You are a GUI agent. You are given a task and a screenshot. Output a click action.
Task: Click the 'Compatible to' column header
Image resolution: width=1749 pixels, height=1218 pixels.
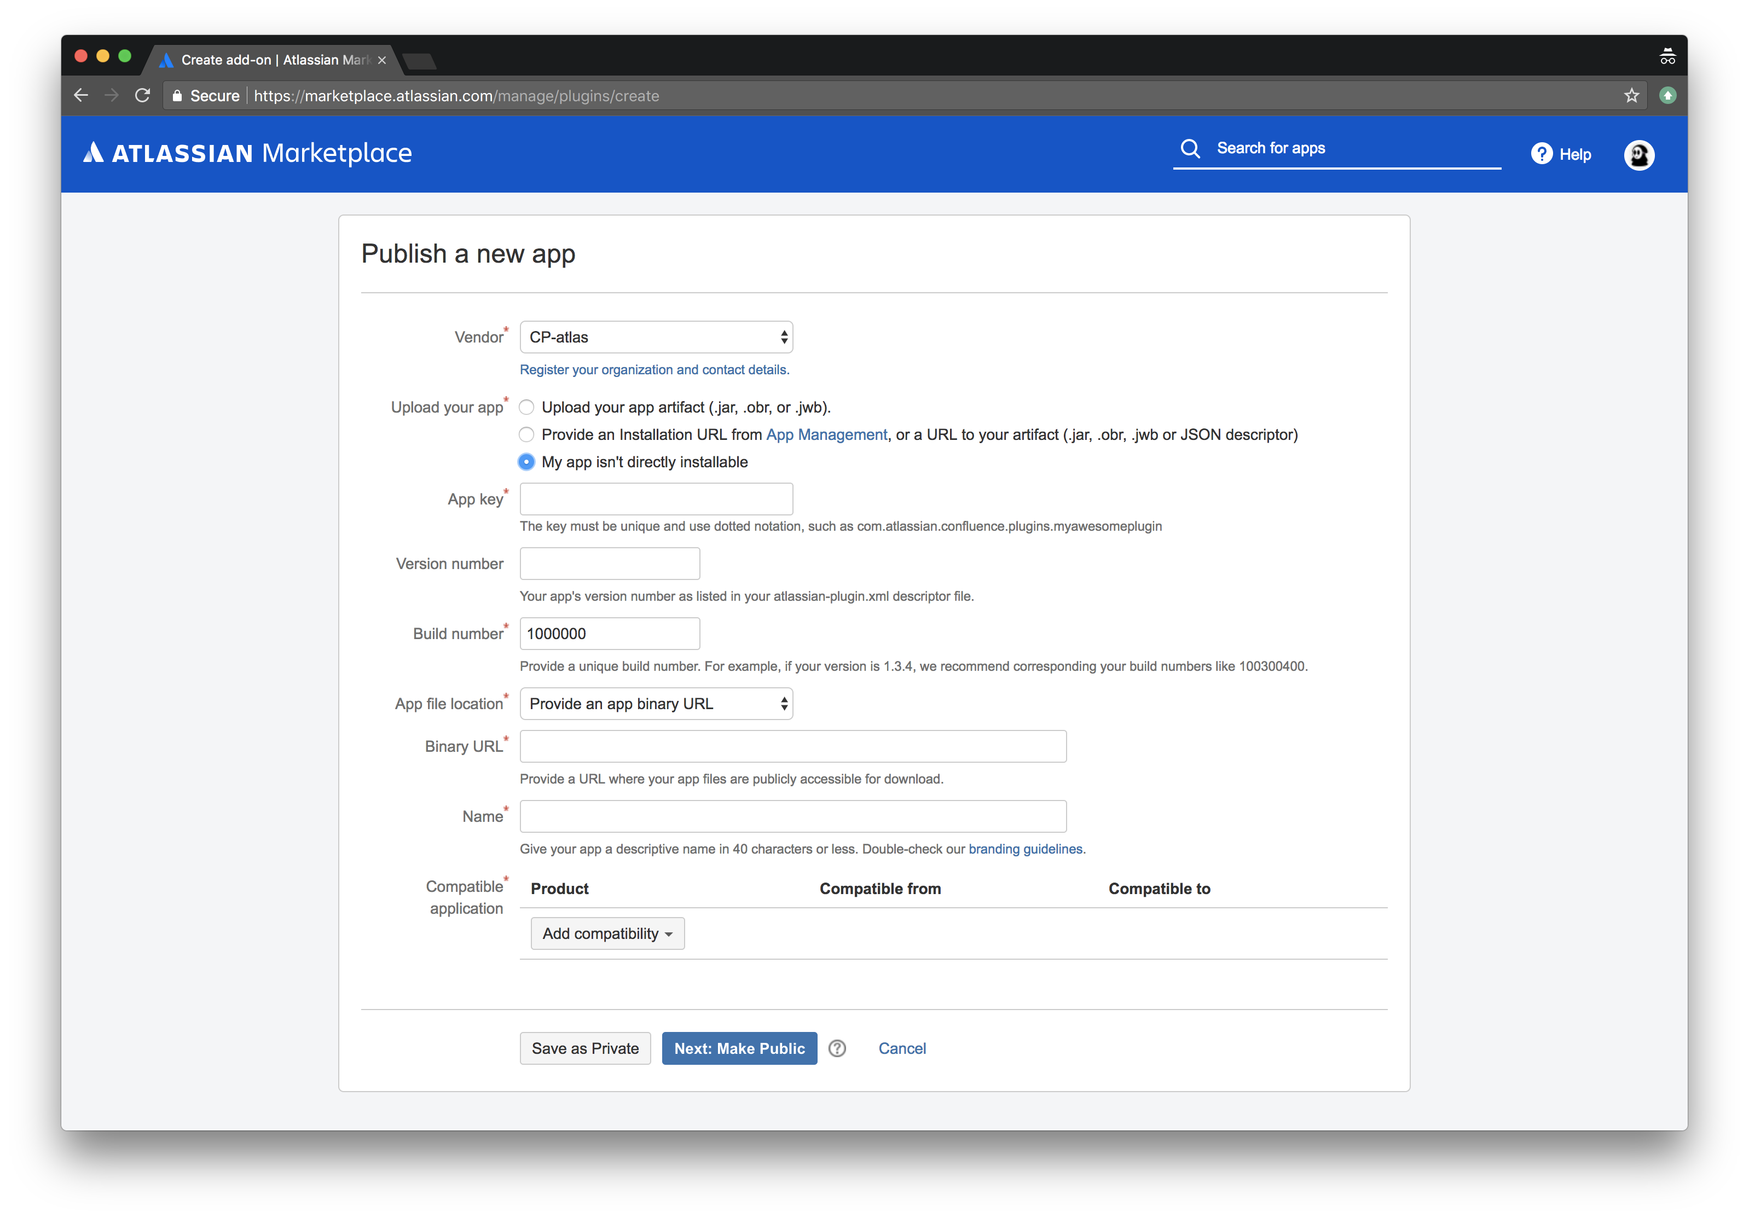[1159, 889]
